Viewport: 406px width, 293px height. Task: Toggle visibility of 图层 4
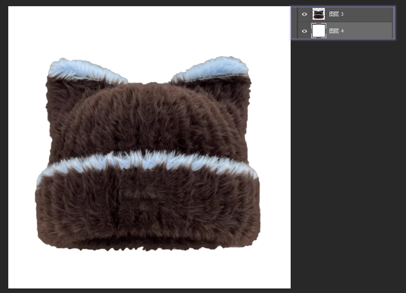(x=305, y=31)
